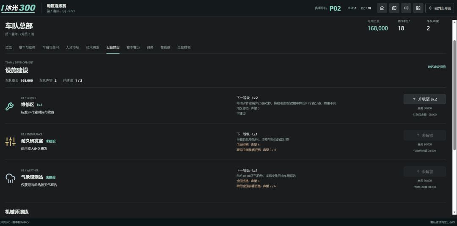457x226 pixels.
Task: Click the 气象观测站 facility name
Action: coord(32,177)
